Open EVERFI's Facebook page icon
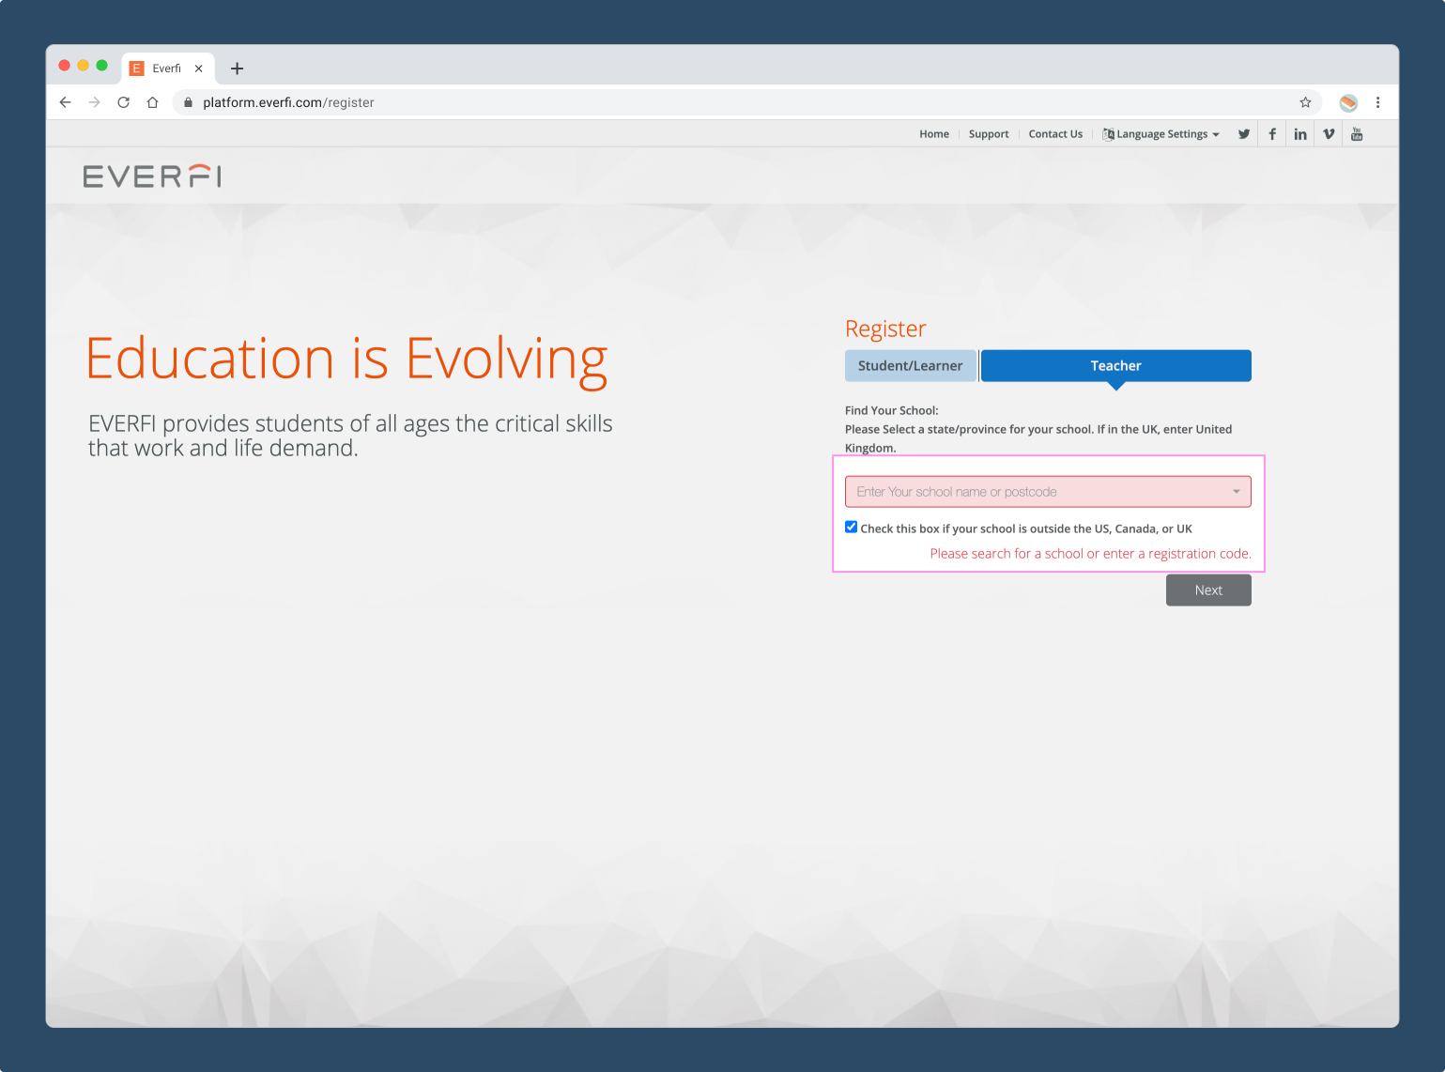The image size is (1445, 1072). point(1272,134)
